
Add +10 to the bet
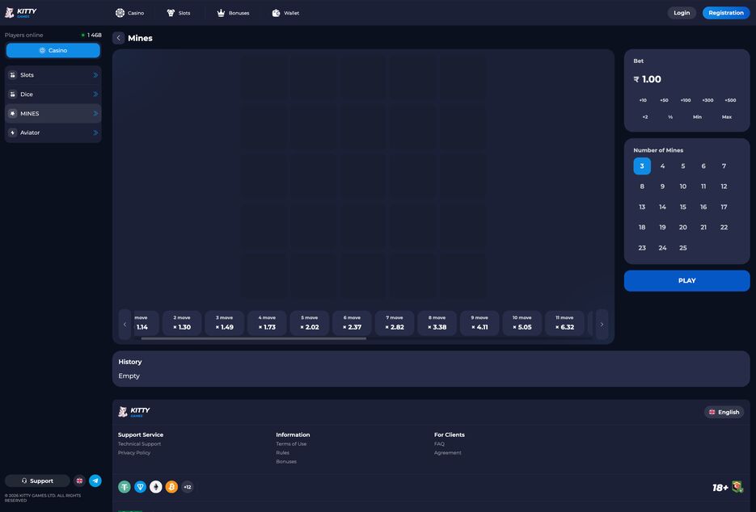point(643,100)
